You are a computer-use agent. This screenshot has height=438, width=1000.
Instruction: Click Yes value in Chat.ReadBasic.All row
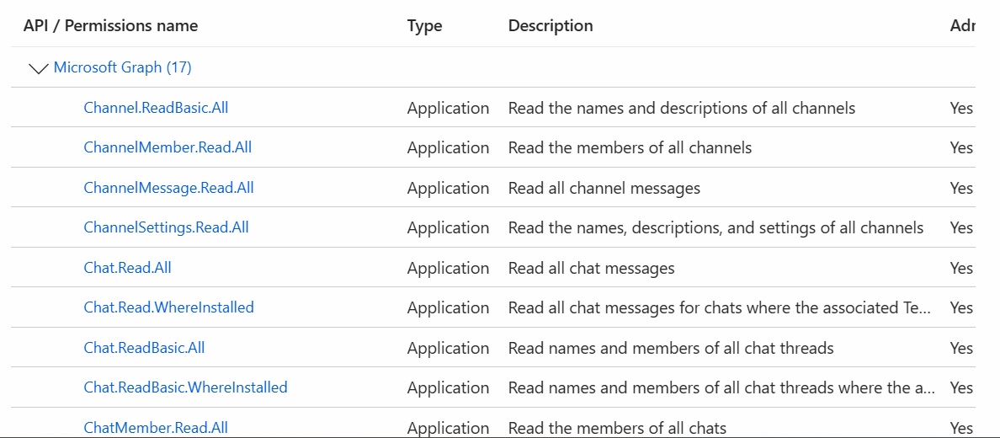pos(961,347)
